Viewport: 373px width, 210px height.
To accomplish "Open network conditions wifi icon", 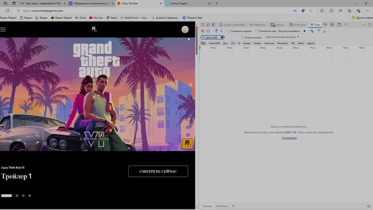I will coord(312,31).
